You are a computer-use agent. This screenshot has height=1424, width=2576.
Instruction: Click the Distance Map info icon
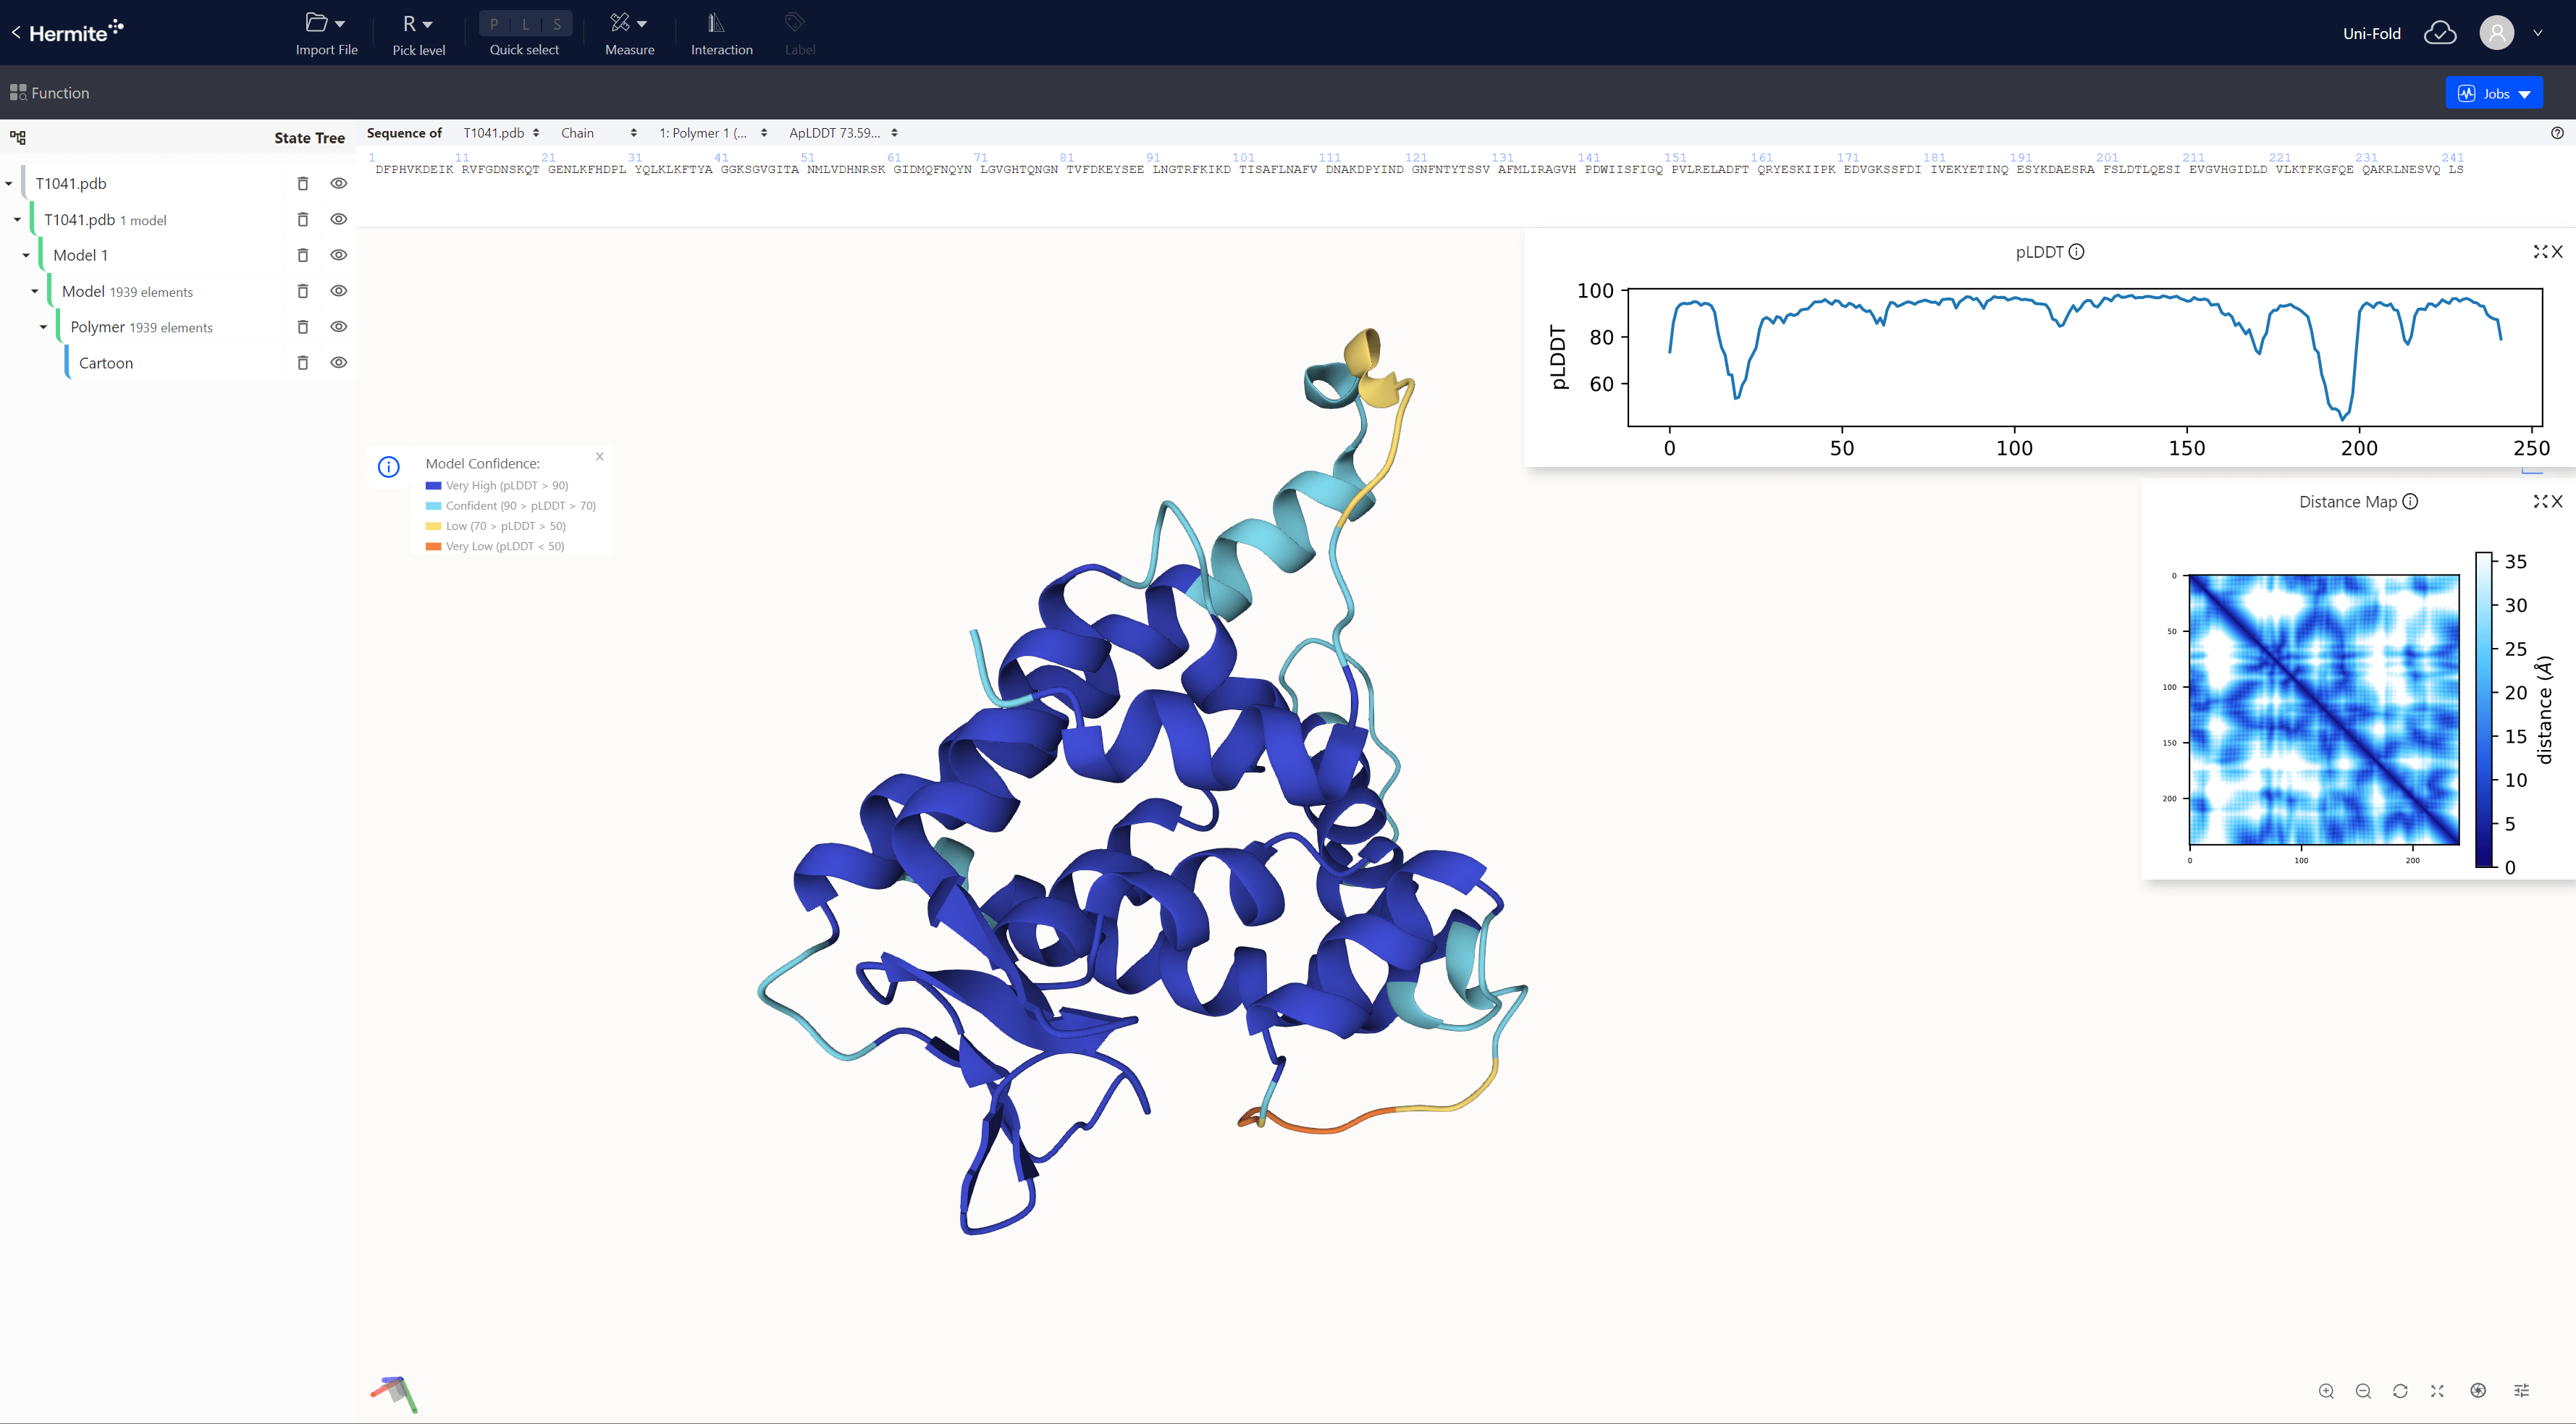coord(2410,502)
